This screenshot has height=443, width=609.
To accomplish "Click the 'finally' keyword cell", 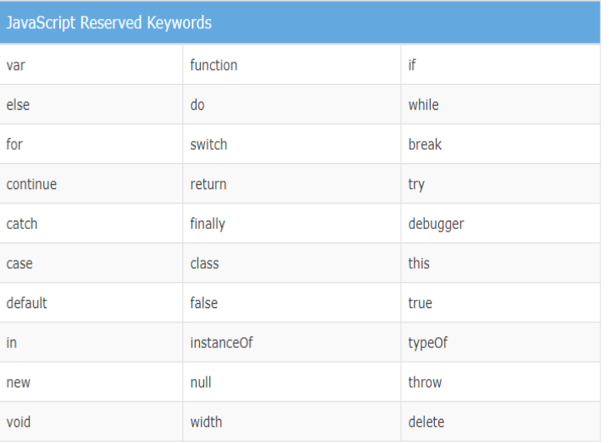I will (x=291, y=224).
